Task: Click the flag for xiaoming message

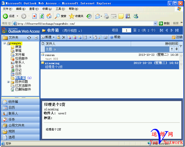Action: coord(181,64)
